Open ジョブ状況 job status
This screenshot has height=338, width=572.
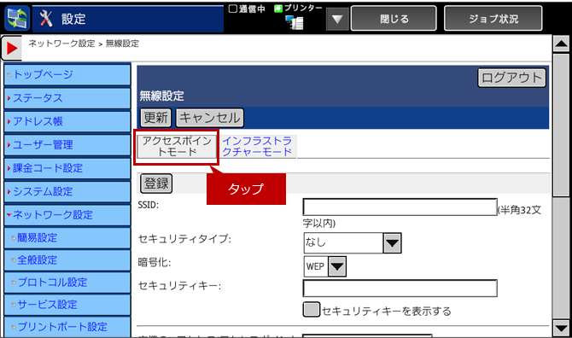[x=493, y=19]
